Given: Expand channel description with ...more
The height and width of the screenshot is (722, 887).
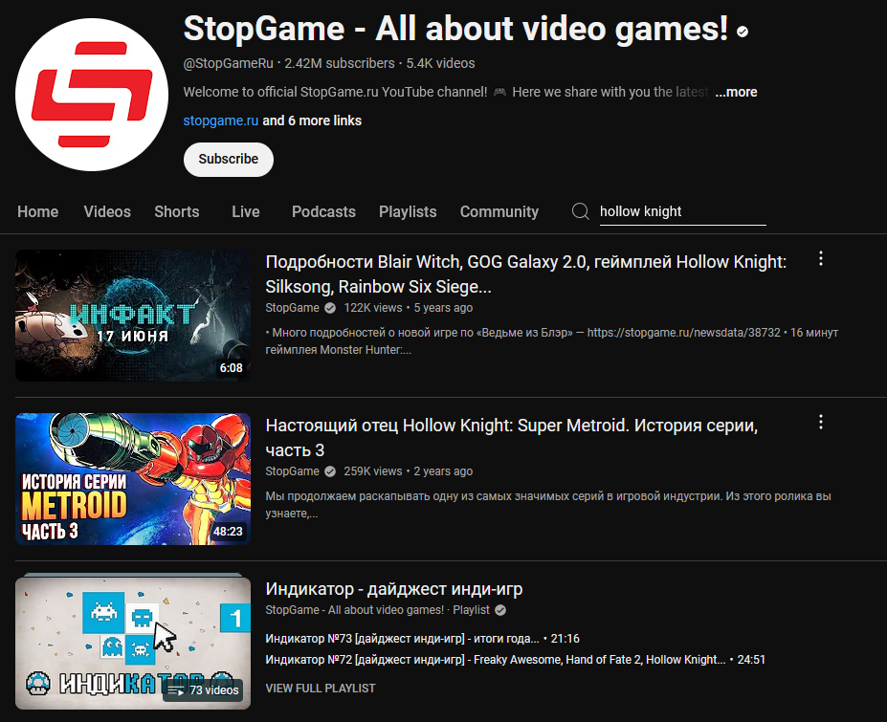Looking at the screenshot, I should [x=736, y=92].
